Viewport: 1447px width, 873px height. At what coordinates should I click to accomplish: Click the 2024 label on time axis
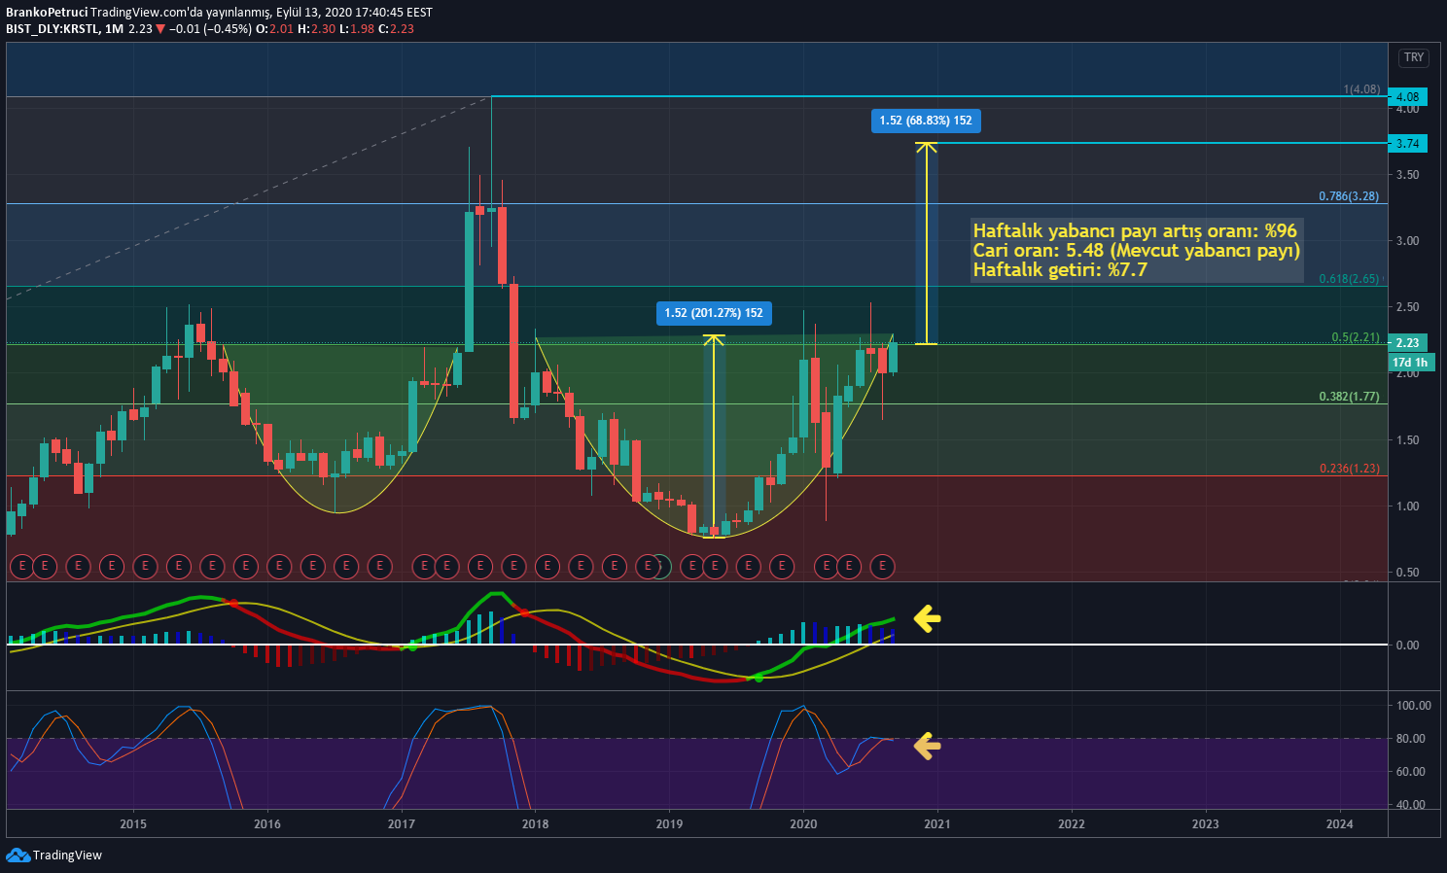[1339, 824]
